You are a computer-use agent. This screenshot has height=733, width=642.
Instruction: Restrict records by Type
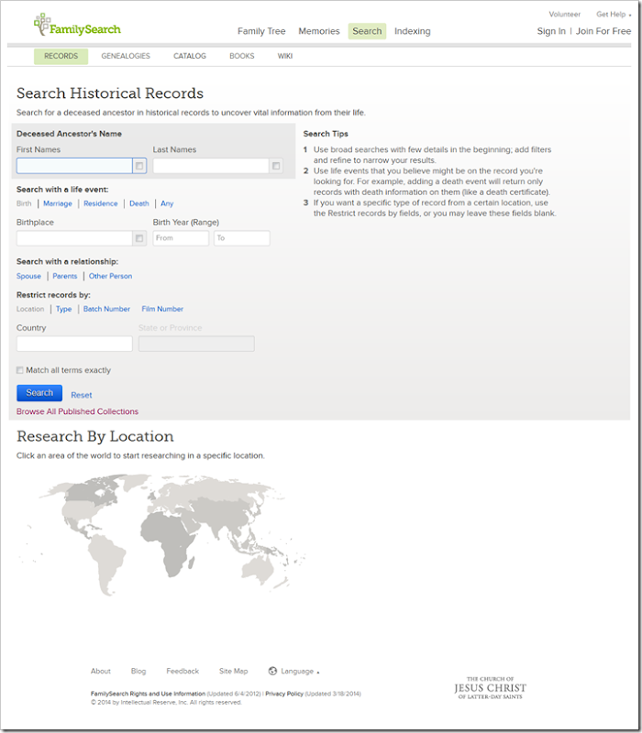[x=63, y=309]
